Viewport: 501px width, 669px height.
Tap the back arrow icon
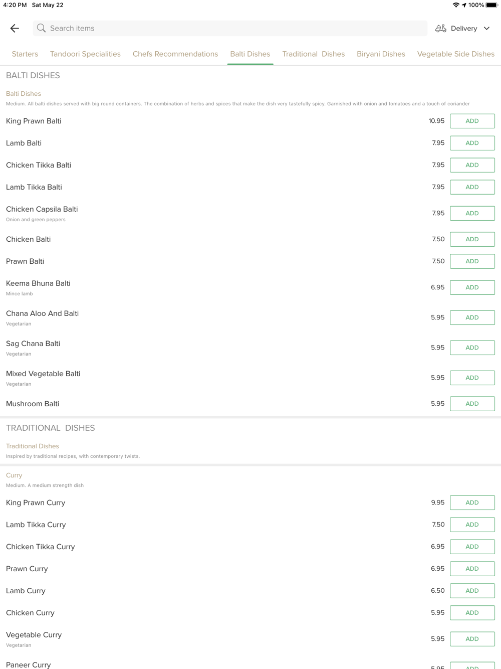[x=15, y=29]
